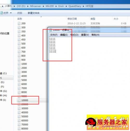
Task: Click the 新建文件夹 button
Action: coord(34,13)
